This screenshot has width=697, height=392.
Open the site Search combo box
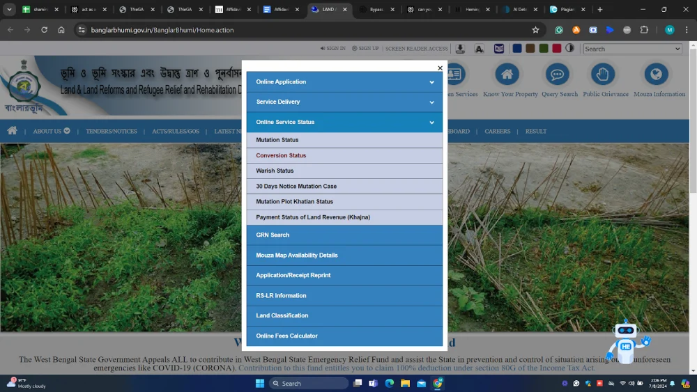(633, 49)
